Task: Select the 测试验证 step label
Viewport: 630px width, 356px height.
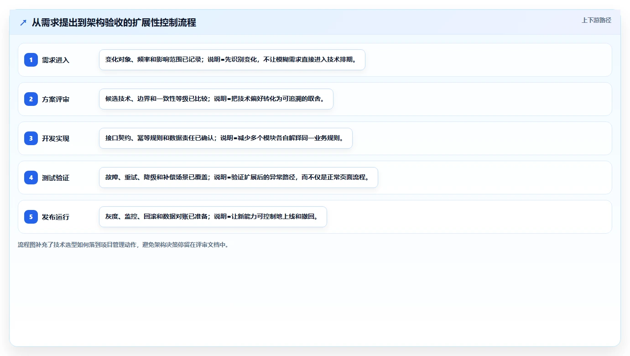Action: click(x=56, y=178)
